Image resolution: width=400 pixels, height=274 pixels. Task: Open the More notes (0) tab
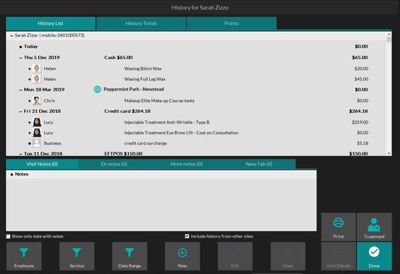click(186, 164)
